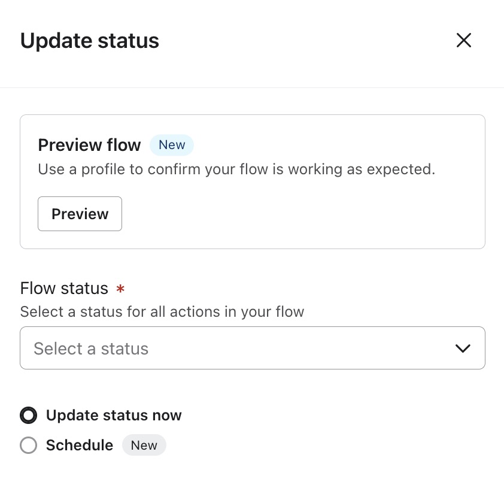
Task: Click the 'Schedule' label text
Action: click(x=80, y=446)
